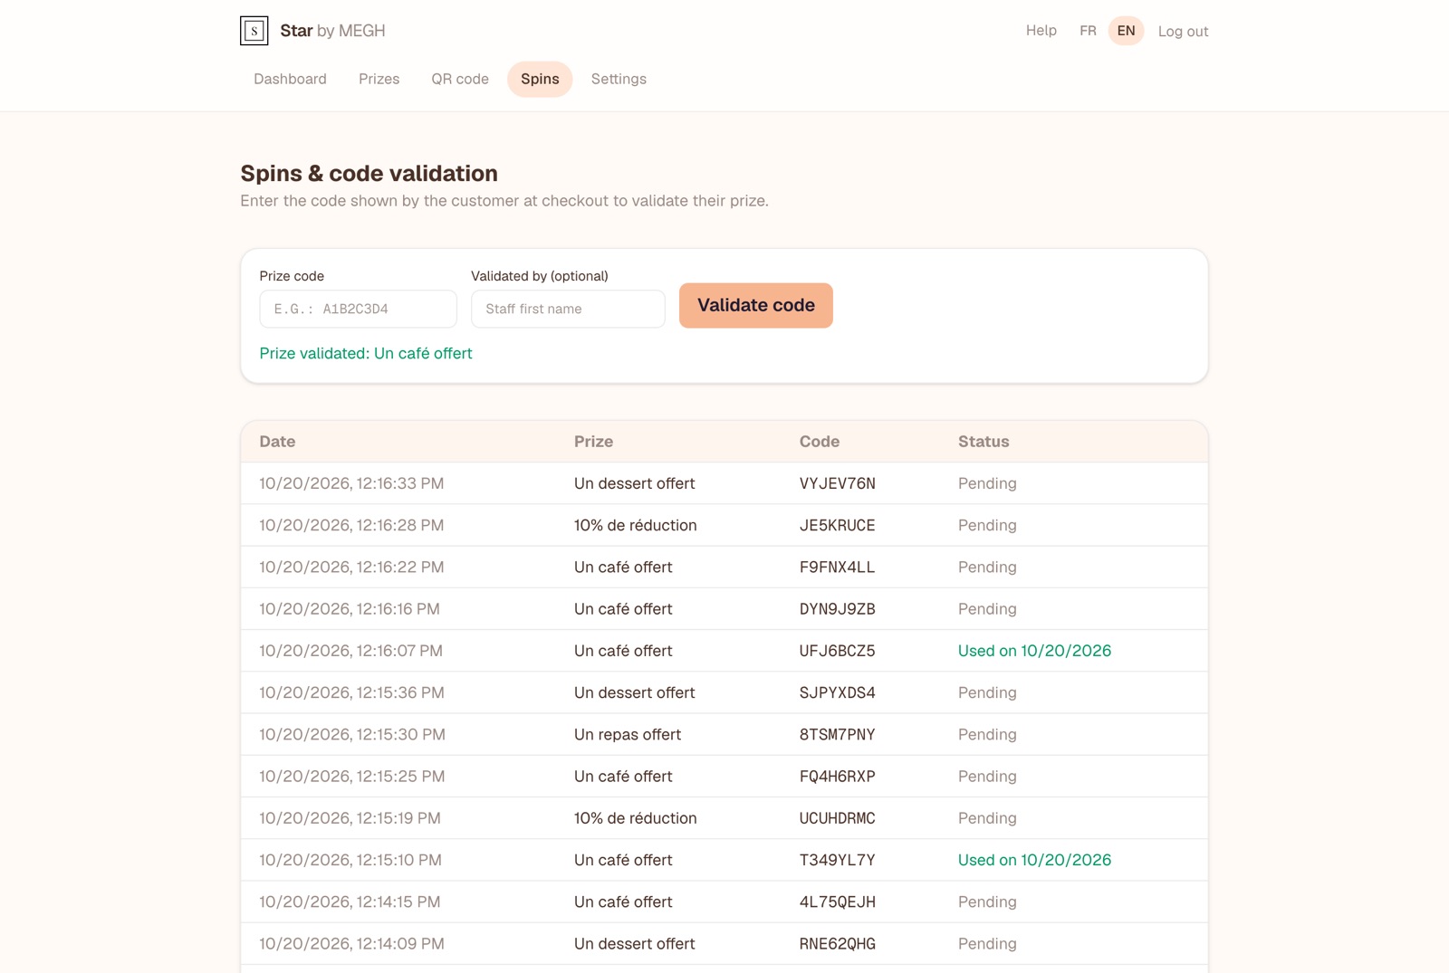This screenshot has width=1449, height=973.
Task: Click the date 10/20/2026, 12:16:33 PM
Action: pos(351,483)
